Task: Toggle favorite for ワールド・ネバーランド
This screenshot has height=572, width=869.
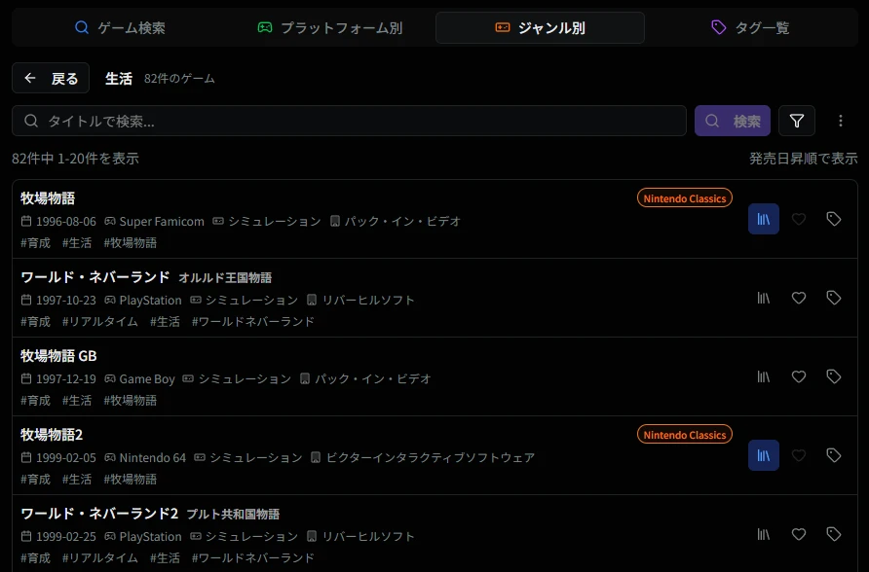Action: coord(799,298)
